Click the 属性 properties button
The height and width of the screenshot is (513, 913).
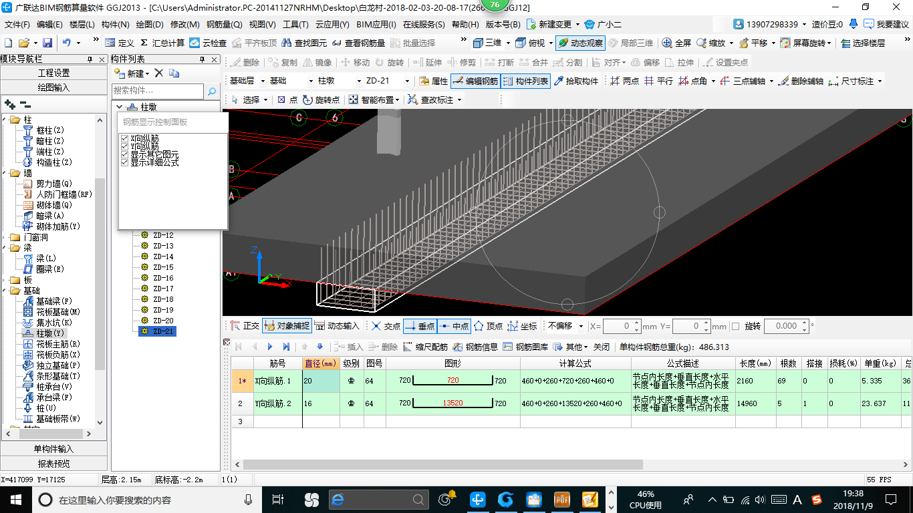[x=433, y=81]
